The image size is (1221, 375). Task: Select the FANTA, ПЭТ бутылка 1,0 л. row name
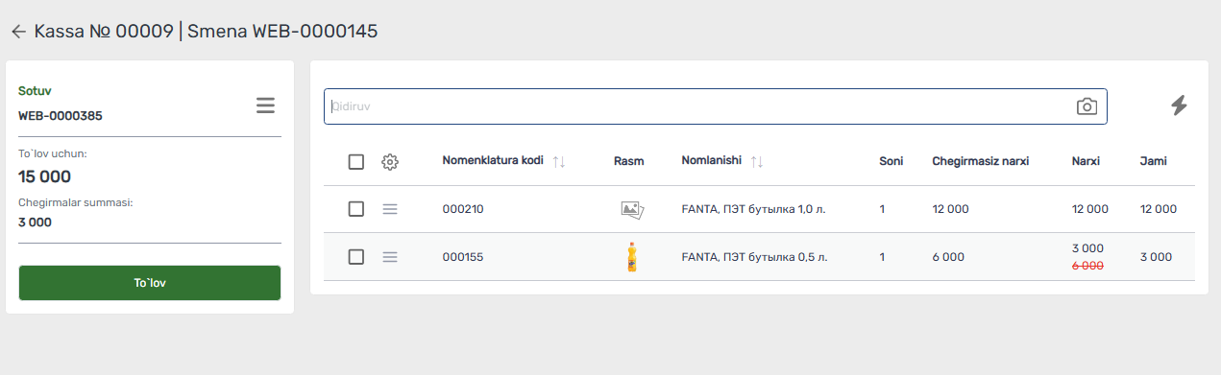752,209
